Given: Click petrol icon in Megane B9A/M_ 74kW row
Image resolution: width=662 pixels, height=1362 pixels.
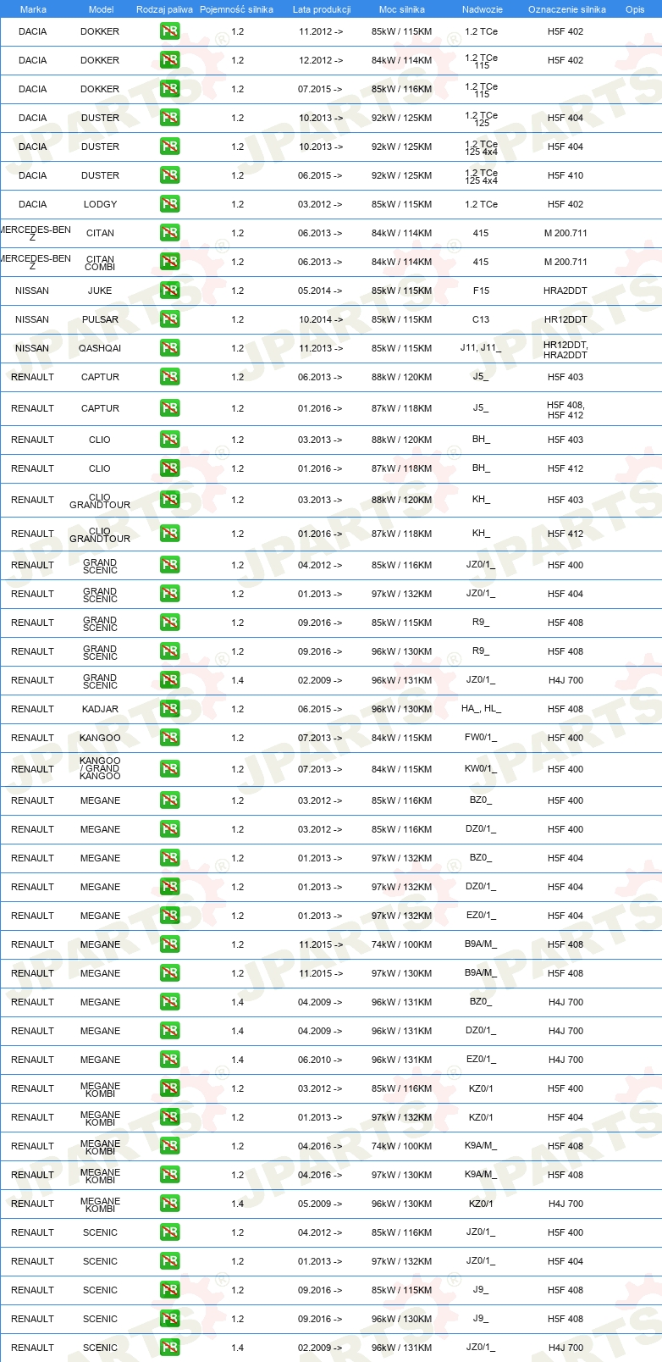Looking at the screenshot, I should [169, 945].
